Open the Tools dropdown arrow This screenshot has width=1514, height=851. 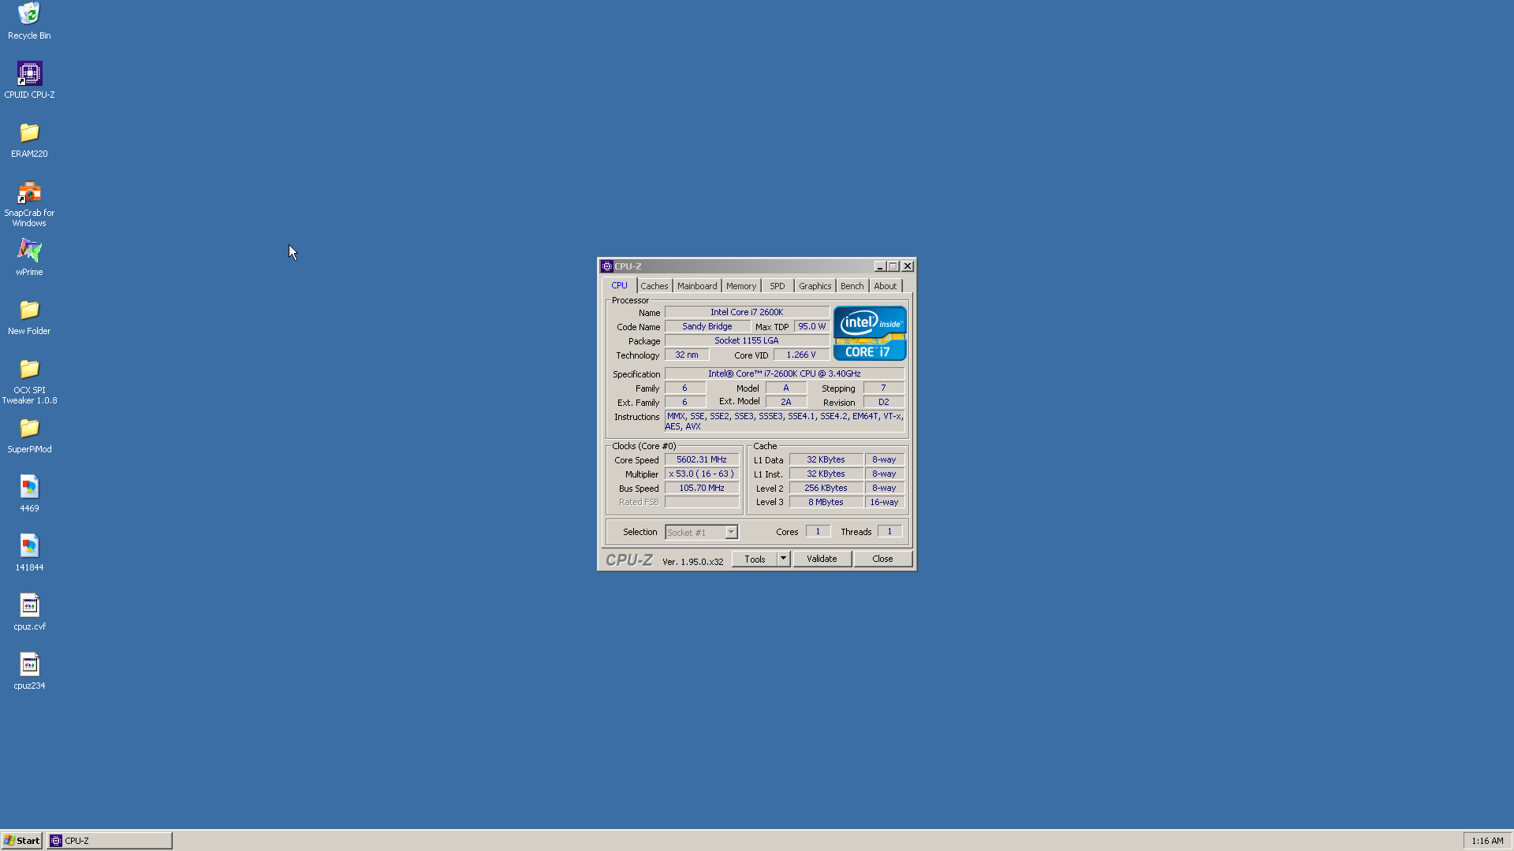pos(783,559)
